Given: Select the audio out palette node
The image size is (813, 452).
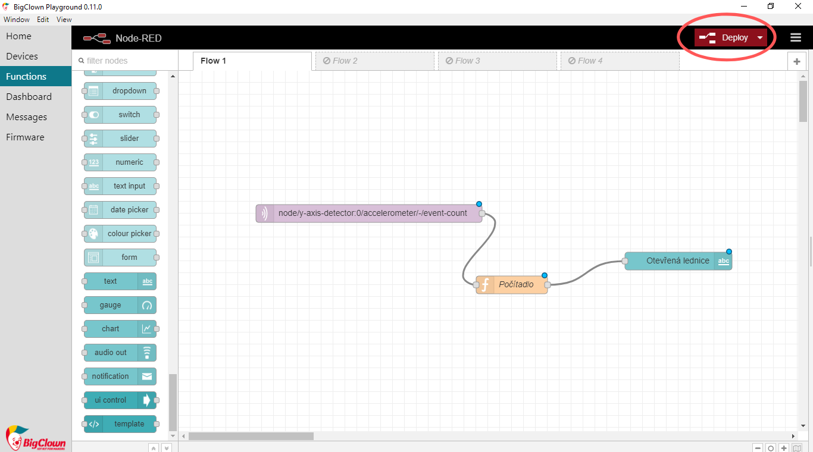Looking at the screenshot, I should click(120, 353).
